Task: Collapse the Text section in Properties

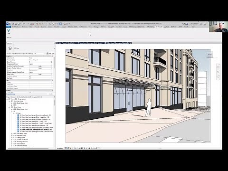Action: tap(52, 80)
